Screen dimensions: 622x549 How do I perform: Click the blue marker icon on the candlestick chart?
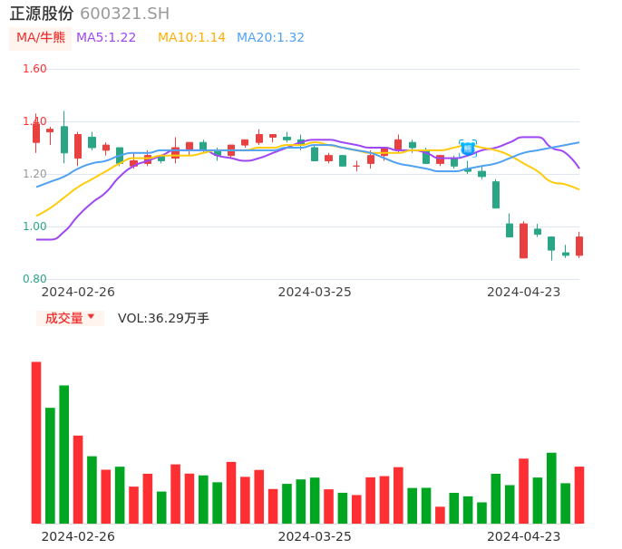(468, 148)
